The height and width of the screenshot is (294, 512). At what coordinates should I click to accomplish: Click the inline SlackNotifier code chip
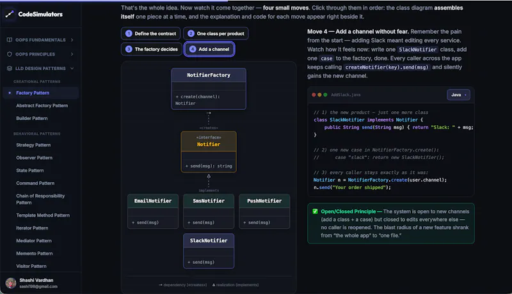pyautogui.click(x=418, y=50)
